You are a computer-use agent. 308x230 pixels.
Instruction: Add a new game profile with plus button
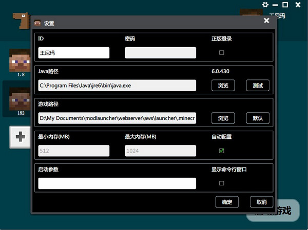click(x=20, y=137)
